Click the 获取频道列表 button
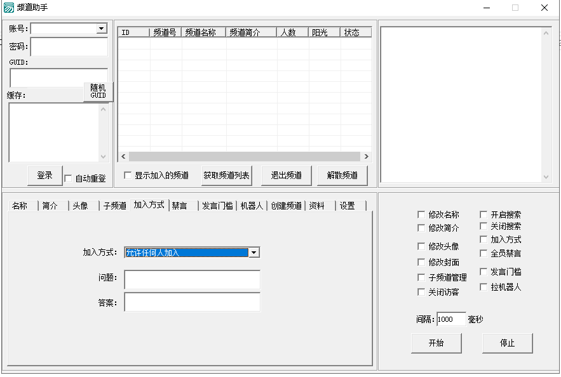 (x=226, y=176)
